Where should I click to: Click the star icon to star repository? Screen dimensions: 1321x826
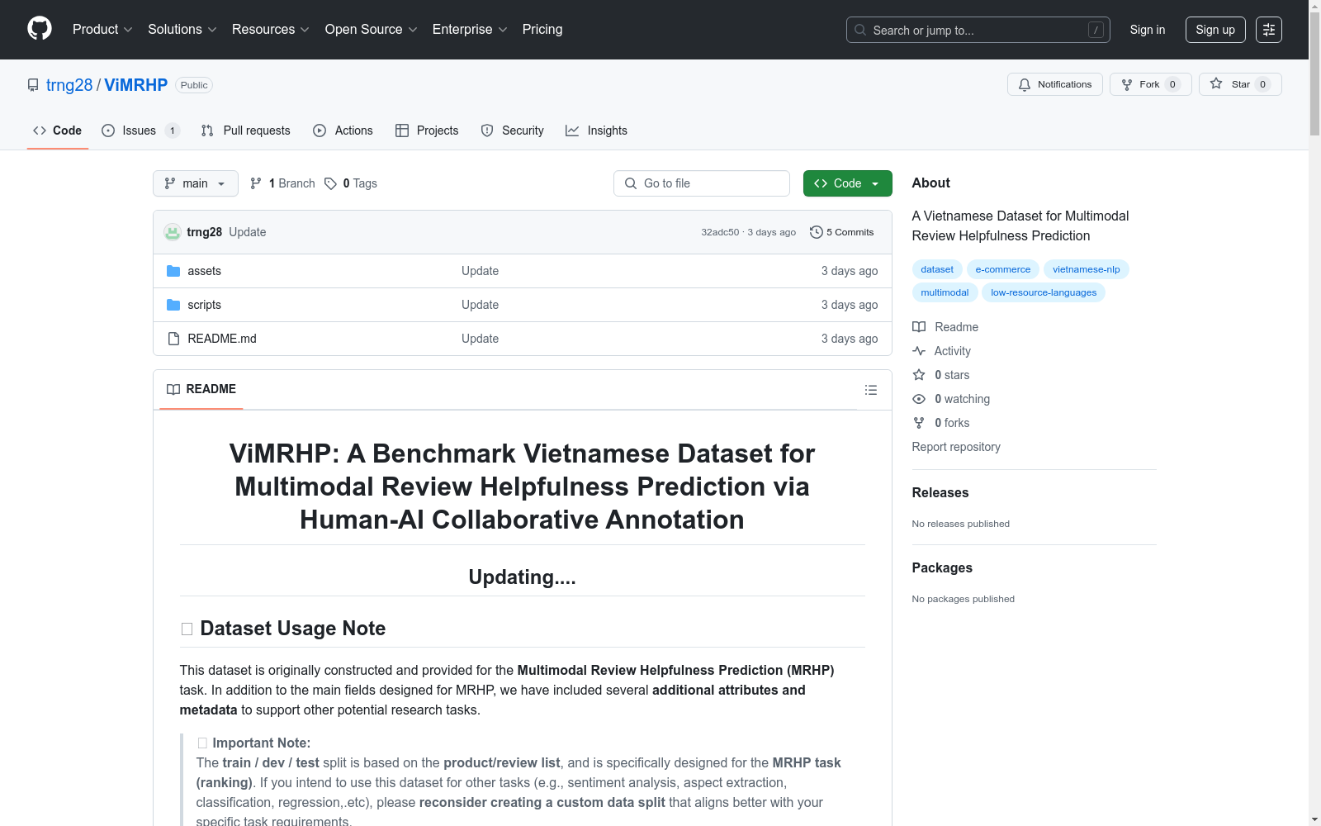[x=1216, y=83]
